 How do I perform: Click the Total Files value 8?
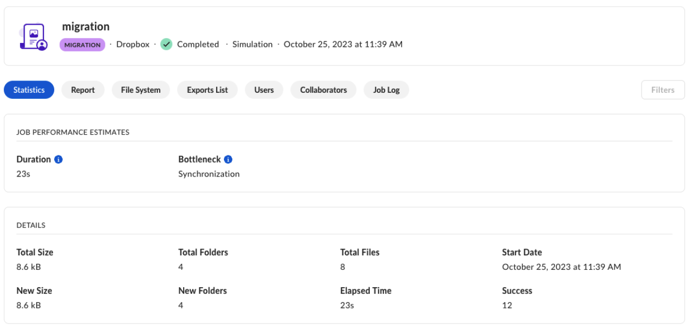click(343, 267)
